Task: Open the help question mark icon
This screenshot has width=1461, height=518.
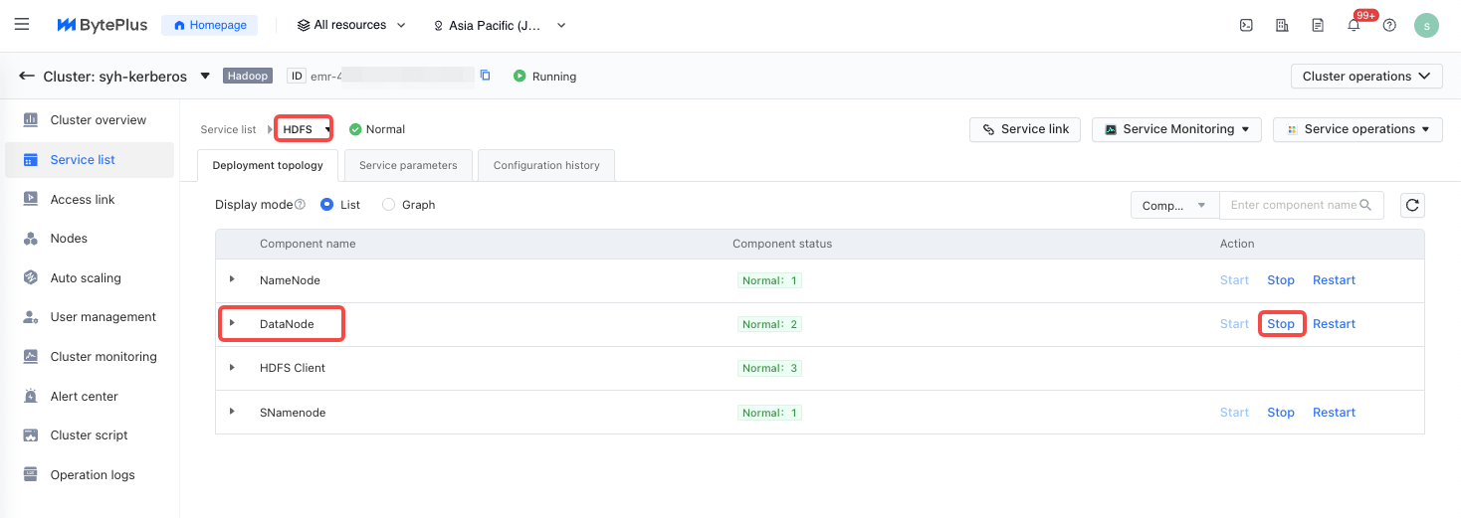Action: [x=1389, y=26]
